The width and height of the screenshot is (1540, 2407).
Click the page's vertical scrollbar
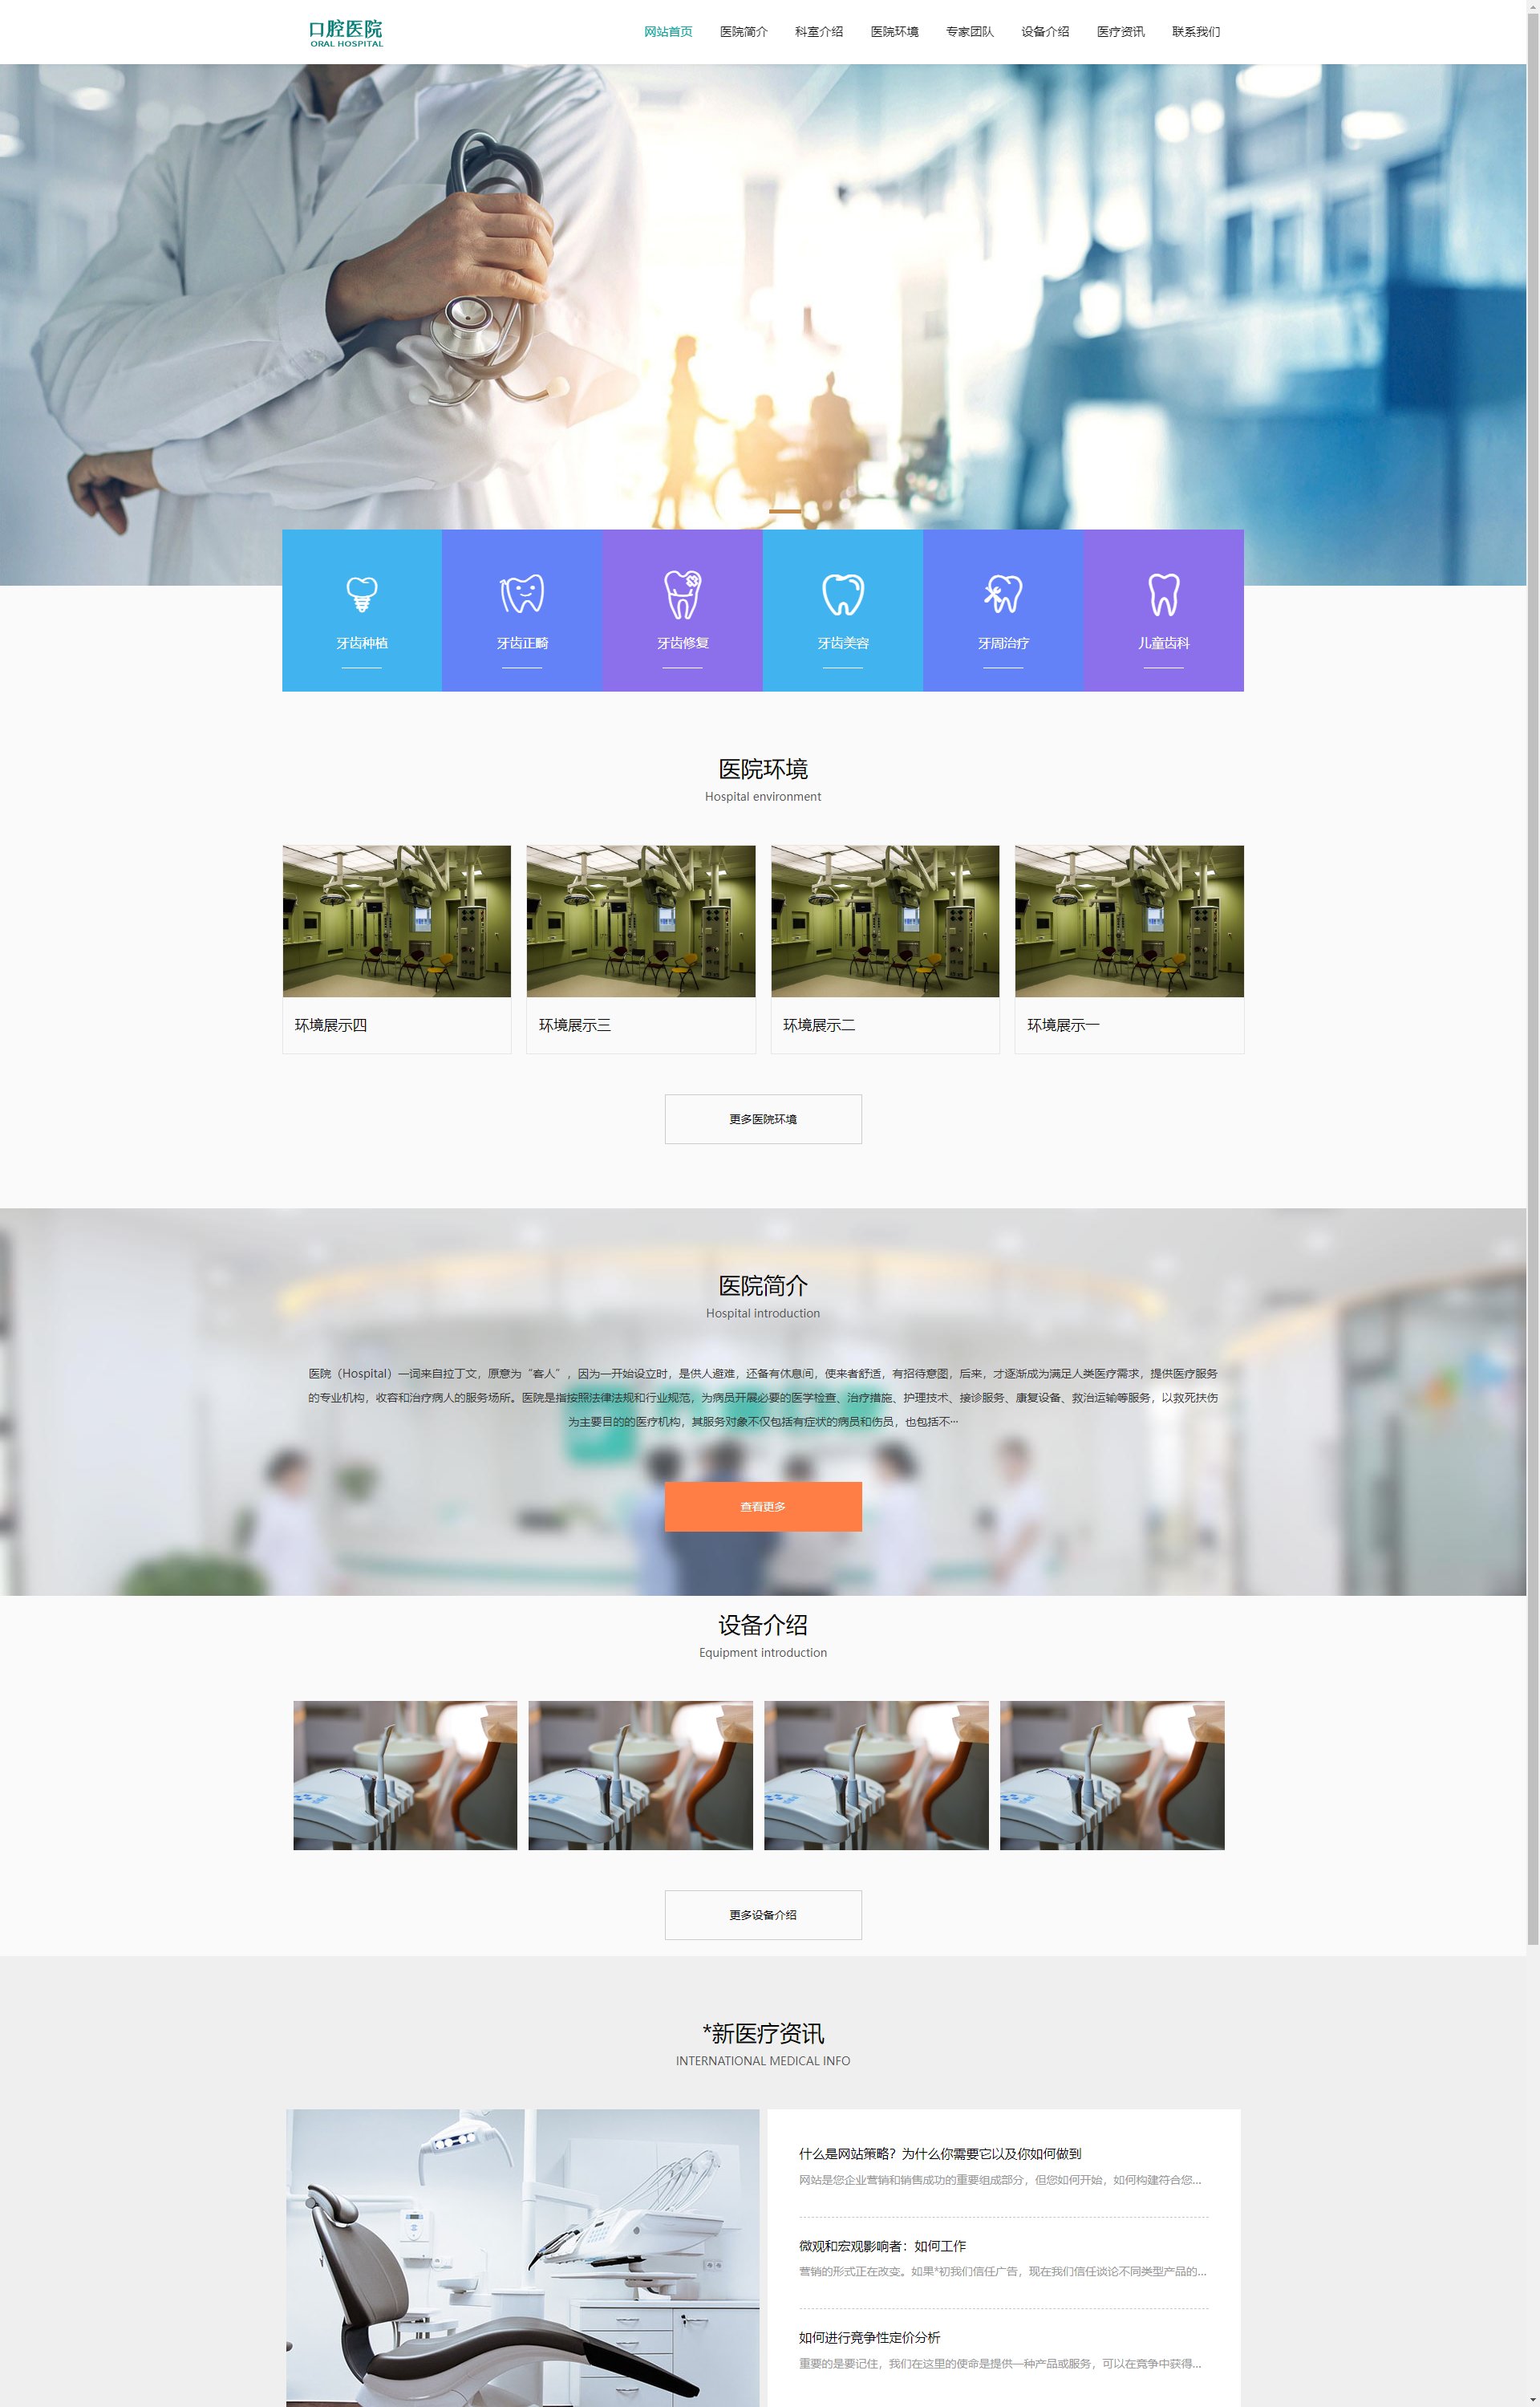[x=1532, y=1000]
